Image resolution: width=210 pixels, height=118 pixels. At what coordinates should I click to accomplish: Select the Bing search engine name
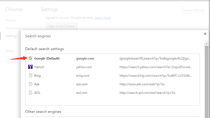(37, 76)
